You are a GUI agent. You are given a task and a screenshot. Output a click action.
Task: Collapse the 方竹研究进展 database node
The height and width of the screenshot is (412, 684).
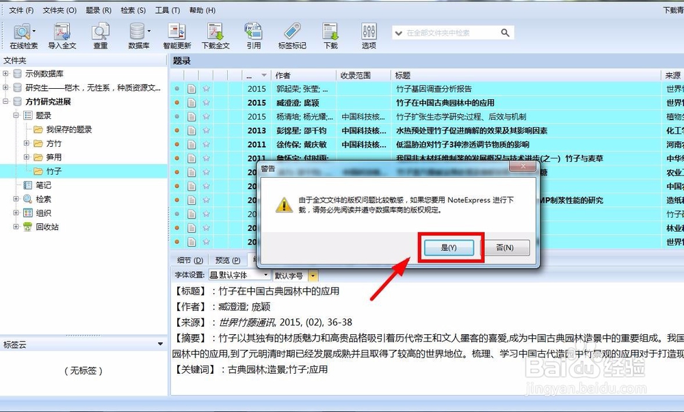5,102
